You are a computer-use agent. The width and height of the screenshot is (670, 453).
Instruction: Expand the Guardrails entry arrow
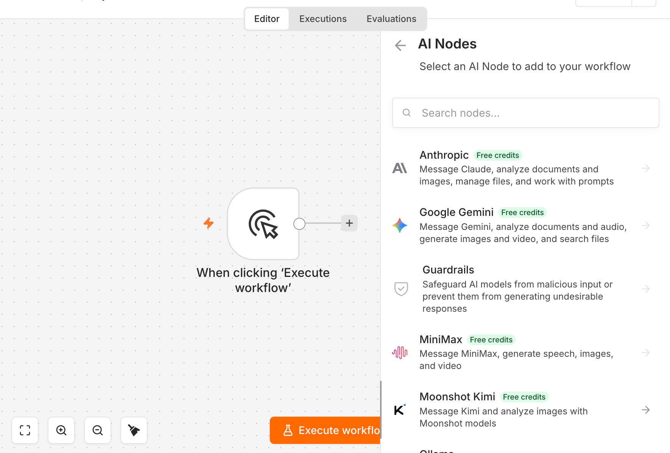tap(646, 289)
